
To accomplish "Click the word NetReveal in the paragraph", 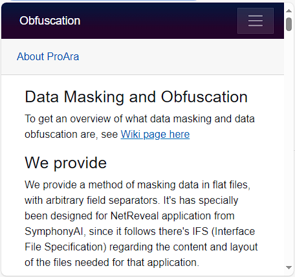I will [135, 216].
